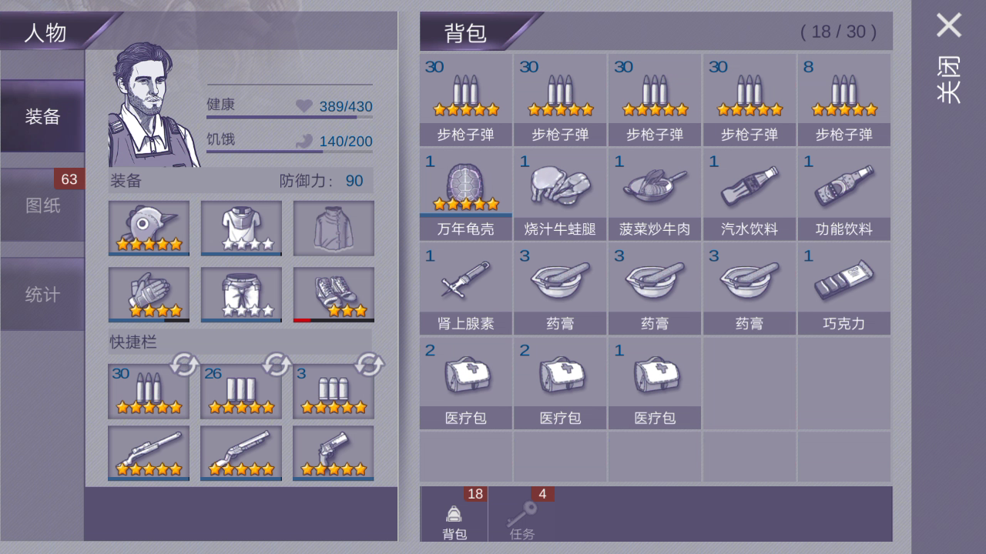
Task: Select the 汽水饮料 soda bottle
Action: (x=749, y=195)
